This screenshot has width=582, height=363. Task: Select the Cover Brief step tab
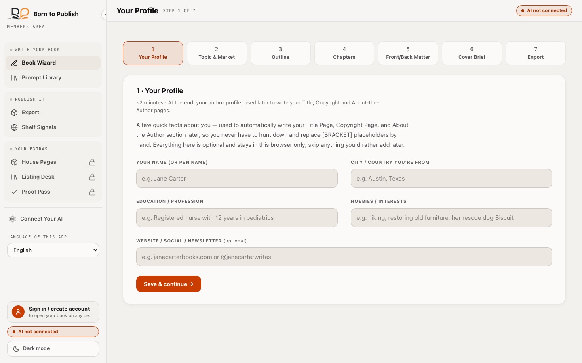click(472, 53)
